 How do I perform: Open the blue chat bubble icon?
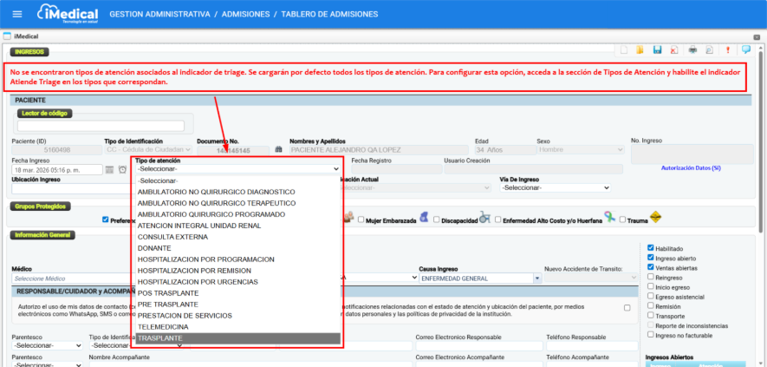pos(746,49)
